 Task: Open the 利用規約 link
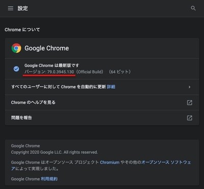click(x=49, y=179)
